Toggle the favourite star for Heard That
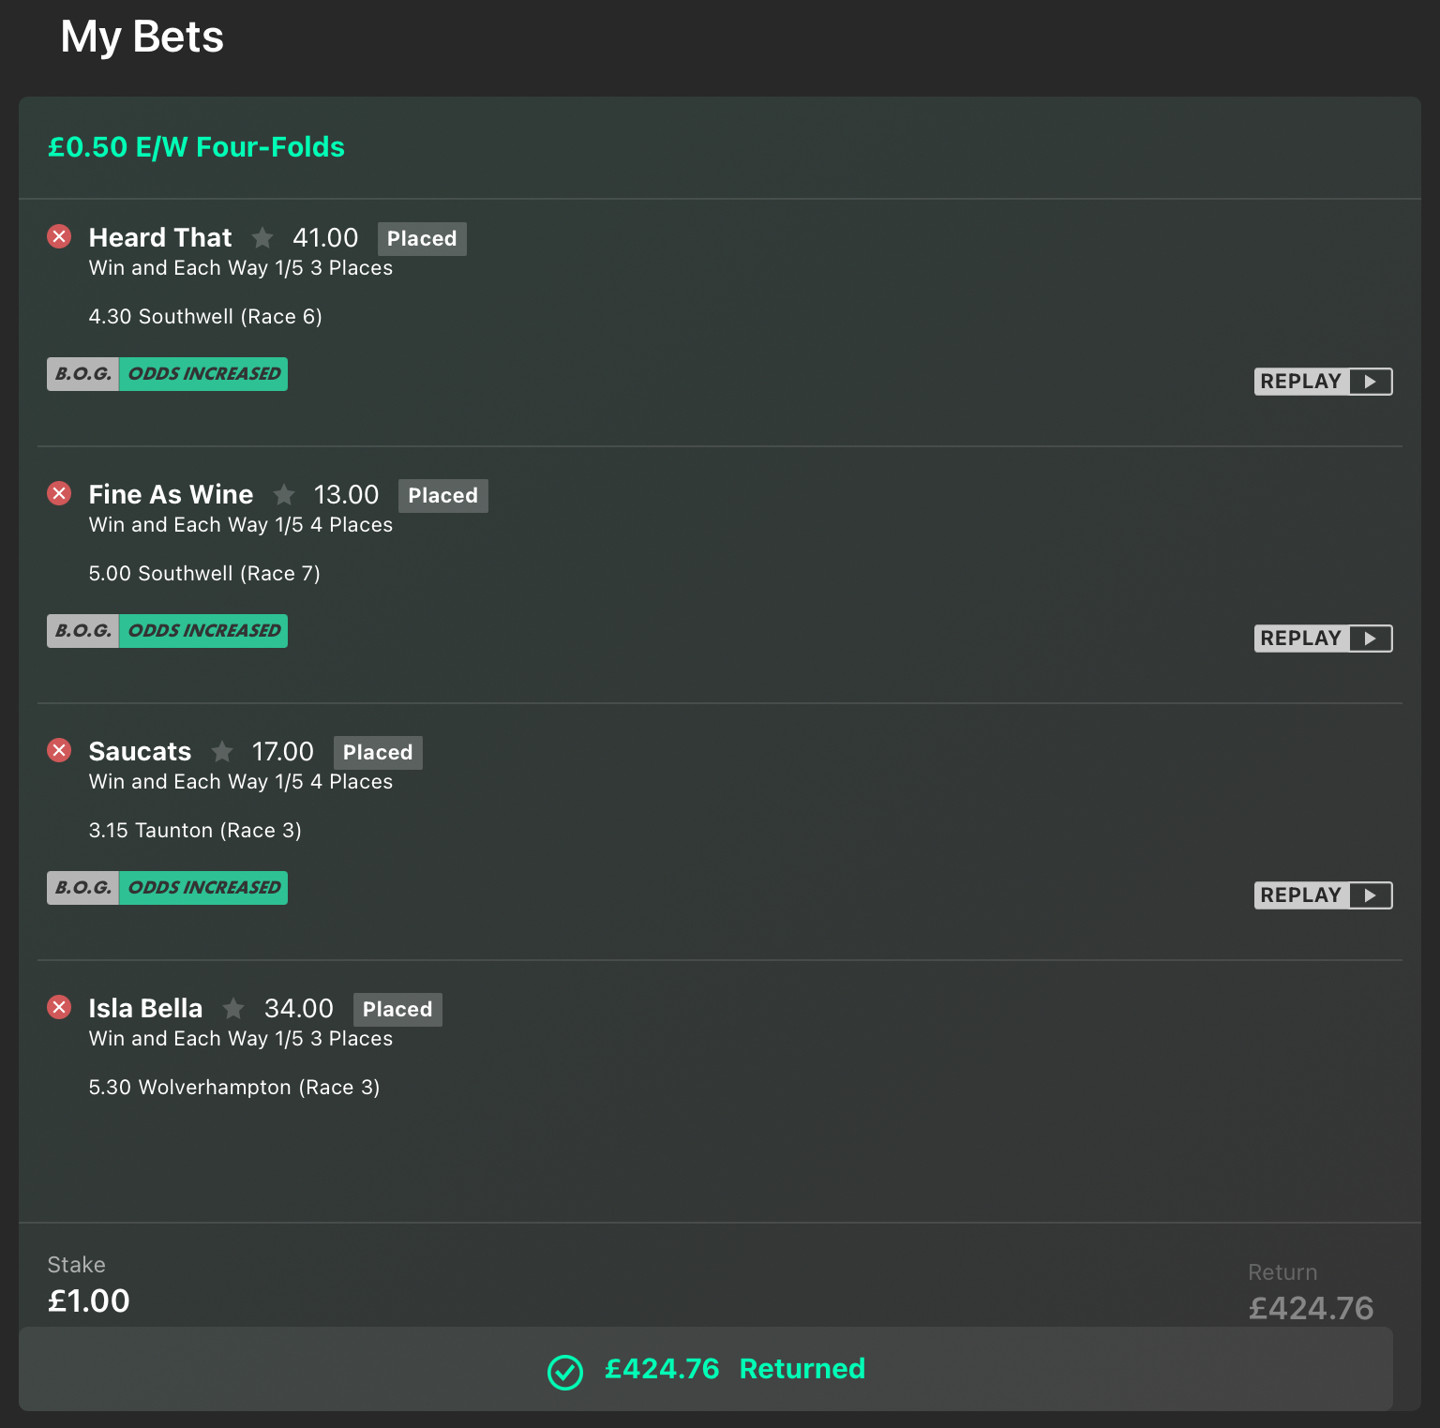 tap(262, 237)
